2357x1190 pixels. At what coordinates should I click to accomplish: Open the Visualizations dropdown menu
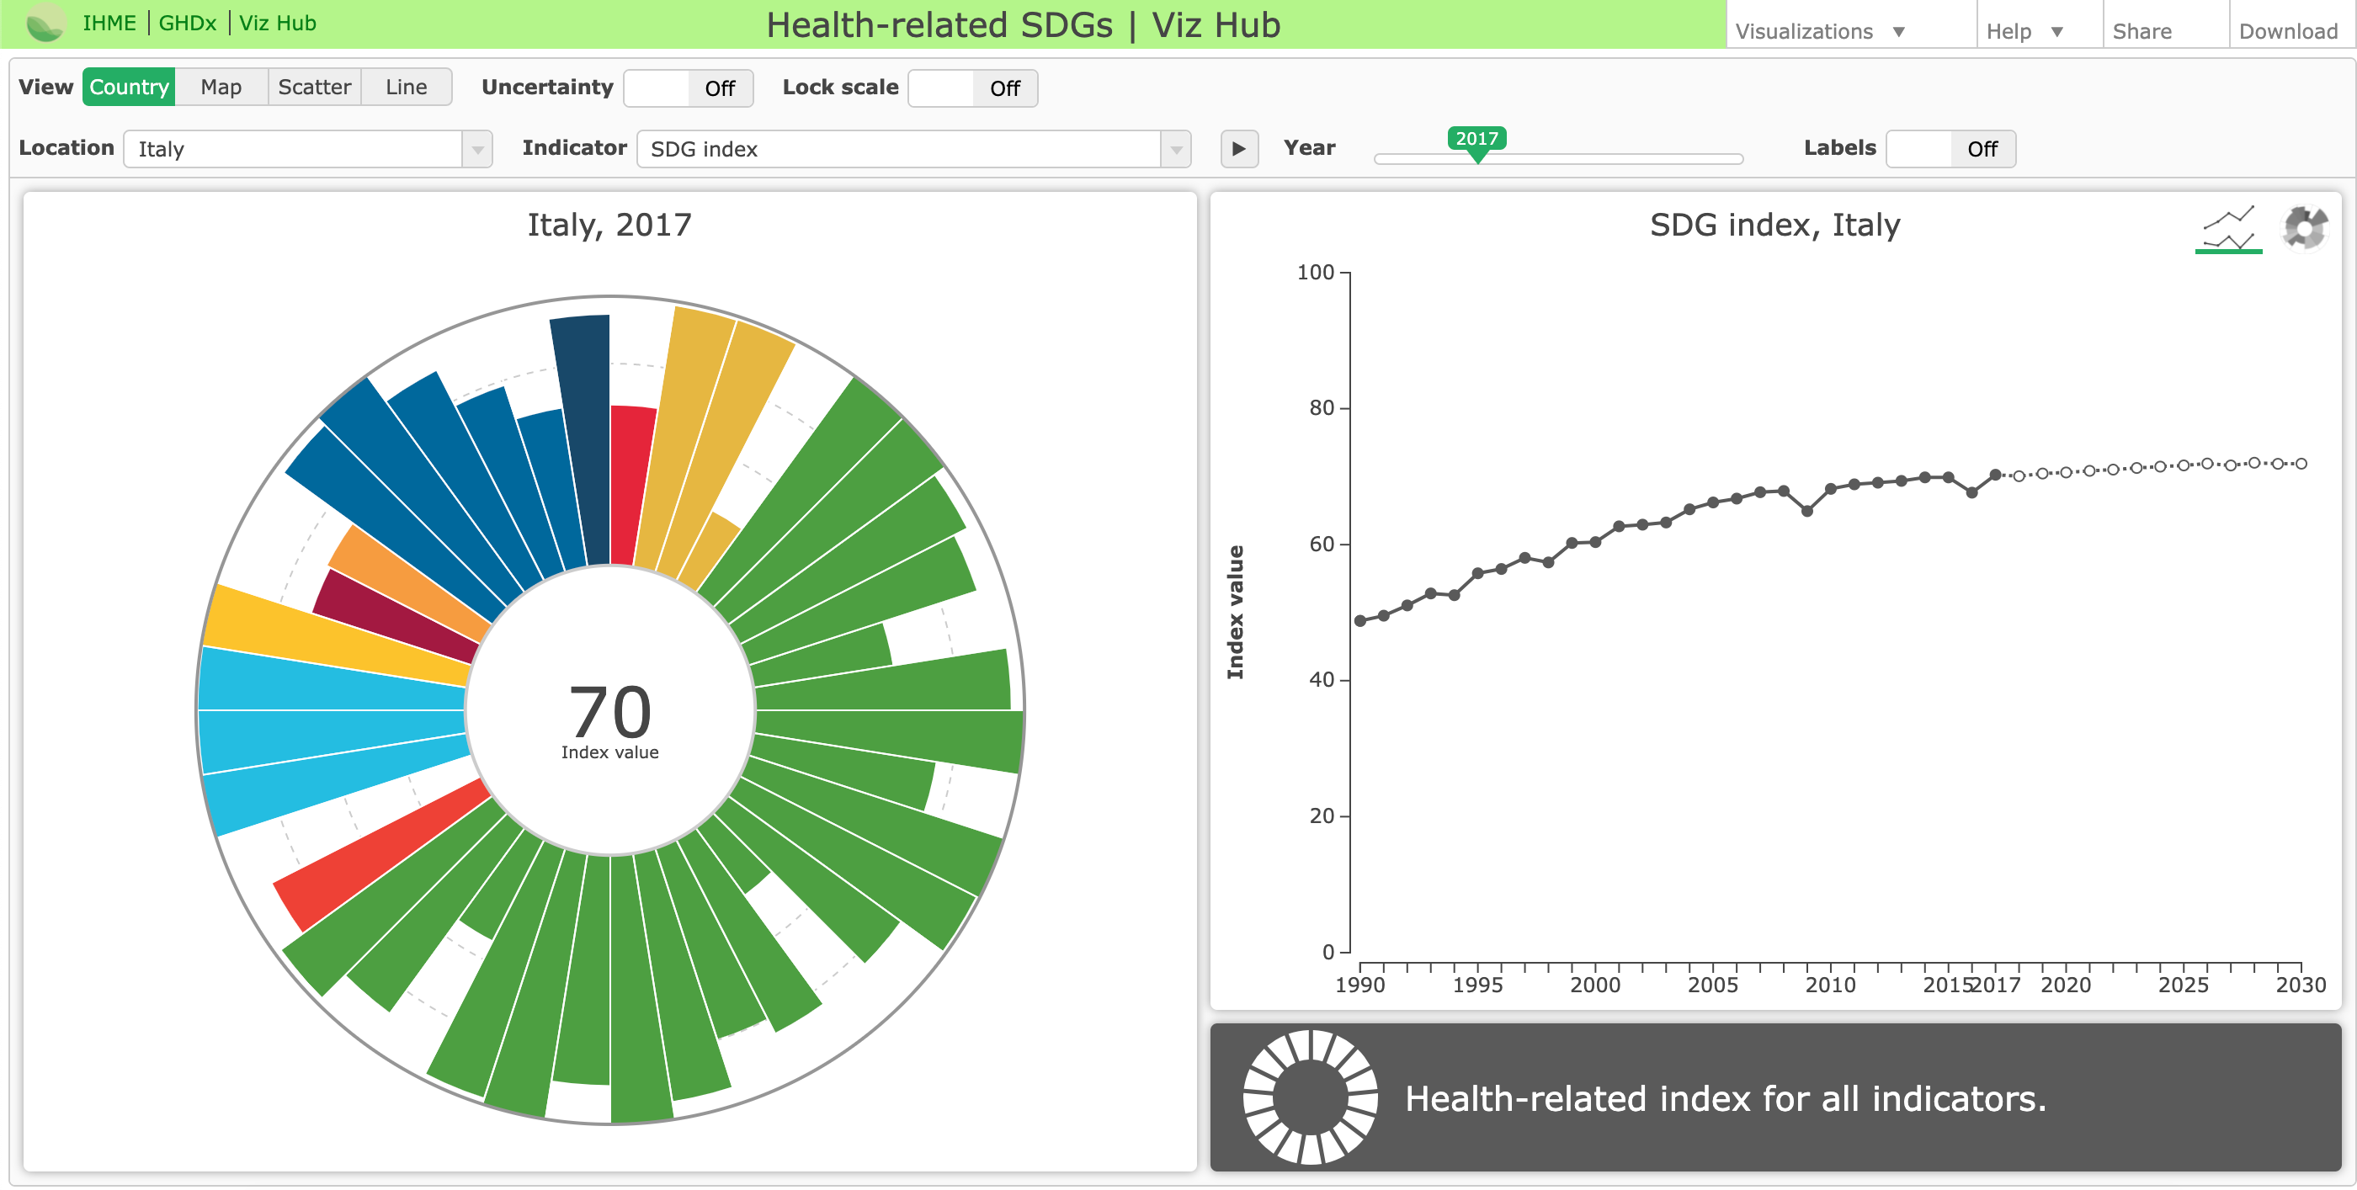1803,32
